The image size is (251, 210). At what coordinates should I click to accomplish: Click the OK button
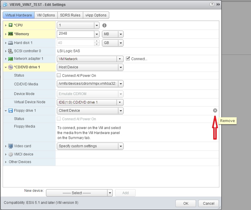[186, 204]
